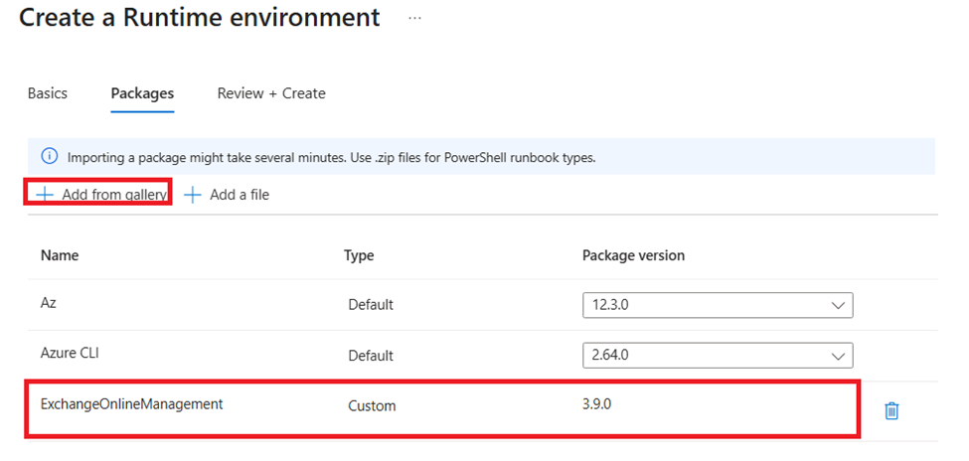The image size is (969, 461).
Task: Click the chevron arrow on the 2.64.0 dropdown
Action: click(837, 355)
